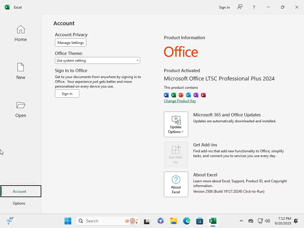This screenshot has height=228, width=304.
Task: Open the feedback icon in title bar
Action: tap(240, 7)
